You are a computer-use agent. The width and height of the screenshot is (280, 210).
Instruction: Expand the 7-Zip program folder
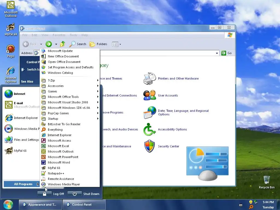[x=70, y=81]
